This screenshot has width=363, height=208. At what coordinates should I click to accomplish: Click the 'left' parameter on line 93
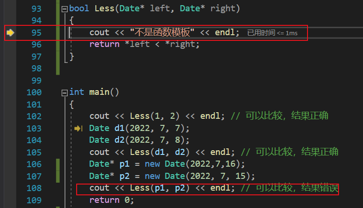[x=160, y=8]
